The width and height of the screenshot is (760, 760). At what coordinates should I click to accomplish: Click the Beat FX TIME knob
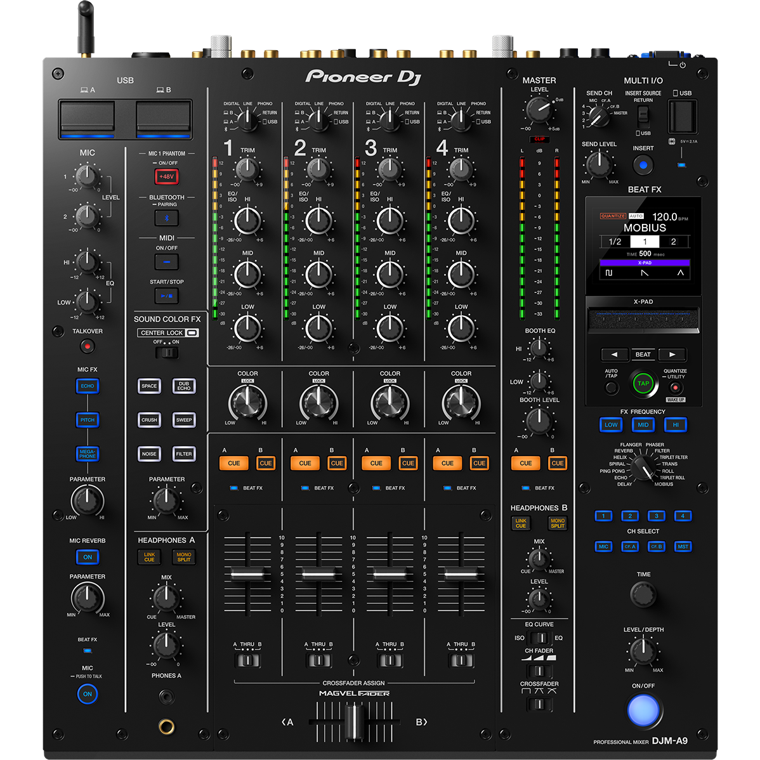click(x=643, y=594)
